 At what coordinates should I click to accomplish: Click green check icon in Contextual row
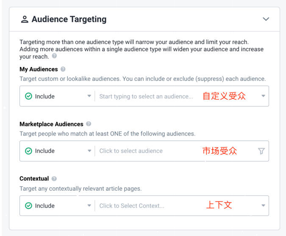pyautogui.click(x=28, y=206)
